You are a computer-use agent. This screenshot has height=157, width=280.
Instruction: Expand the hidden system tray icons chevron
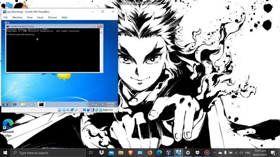pos(215,153)
